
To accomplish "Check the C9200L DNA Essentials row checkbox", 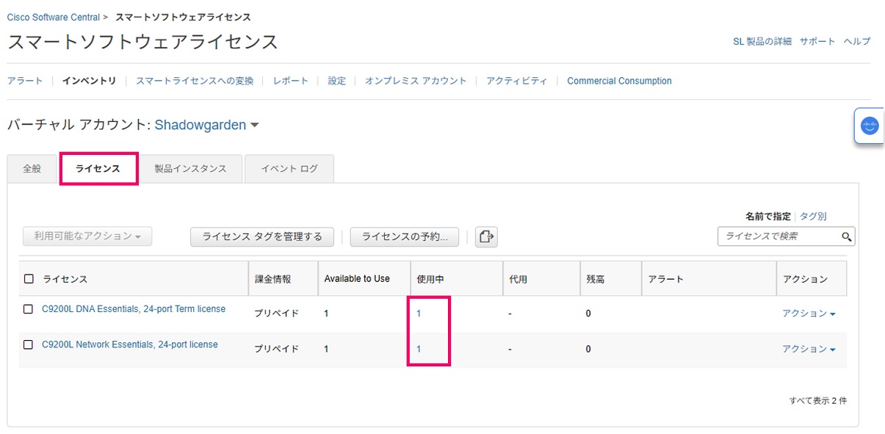I will [x=29, y=309].
